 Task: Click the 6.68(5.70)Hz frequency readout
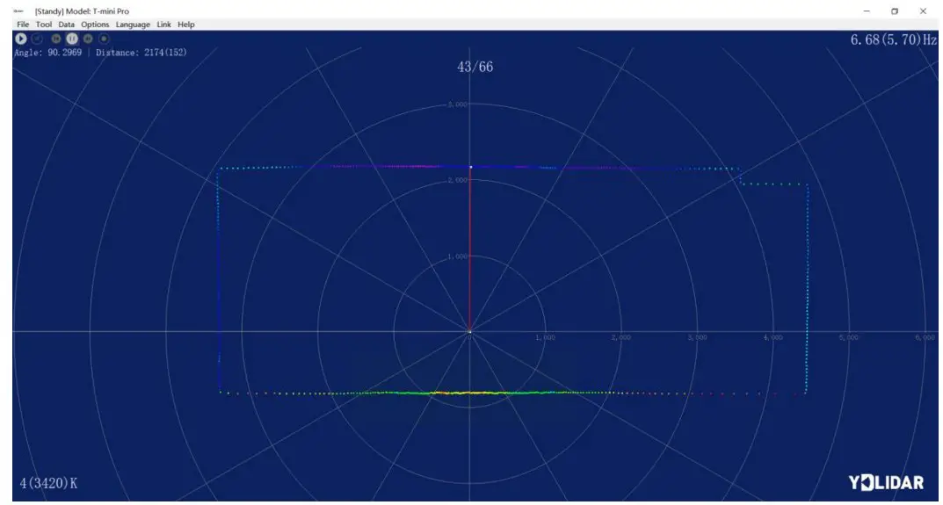894,40
